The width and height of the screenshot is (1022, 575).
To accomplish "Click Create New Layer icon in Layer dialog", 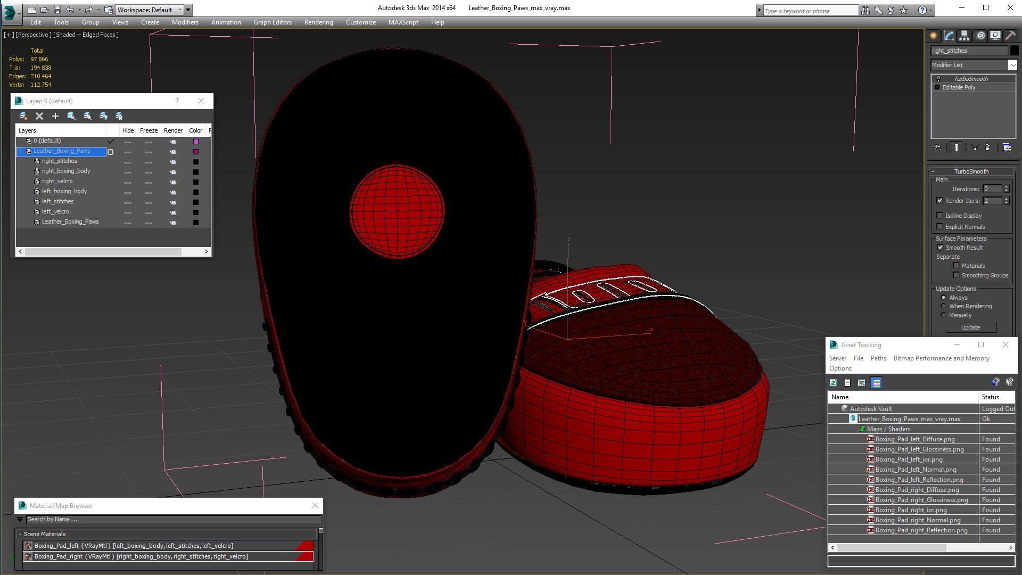I will tap(23, 116).
